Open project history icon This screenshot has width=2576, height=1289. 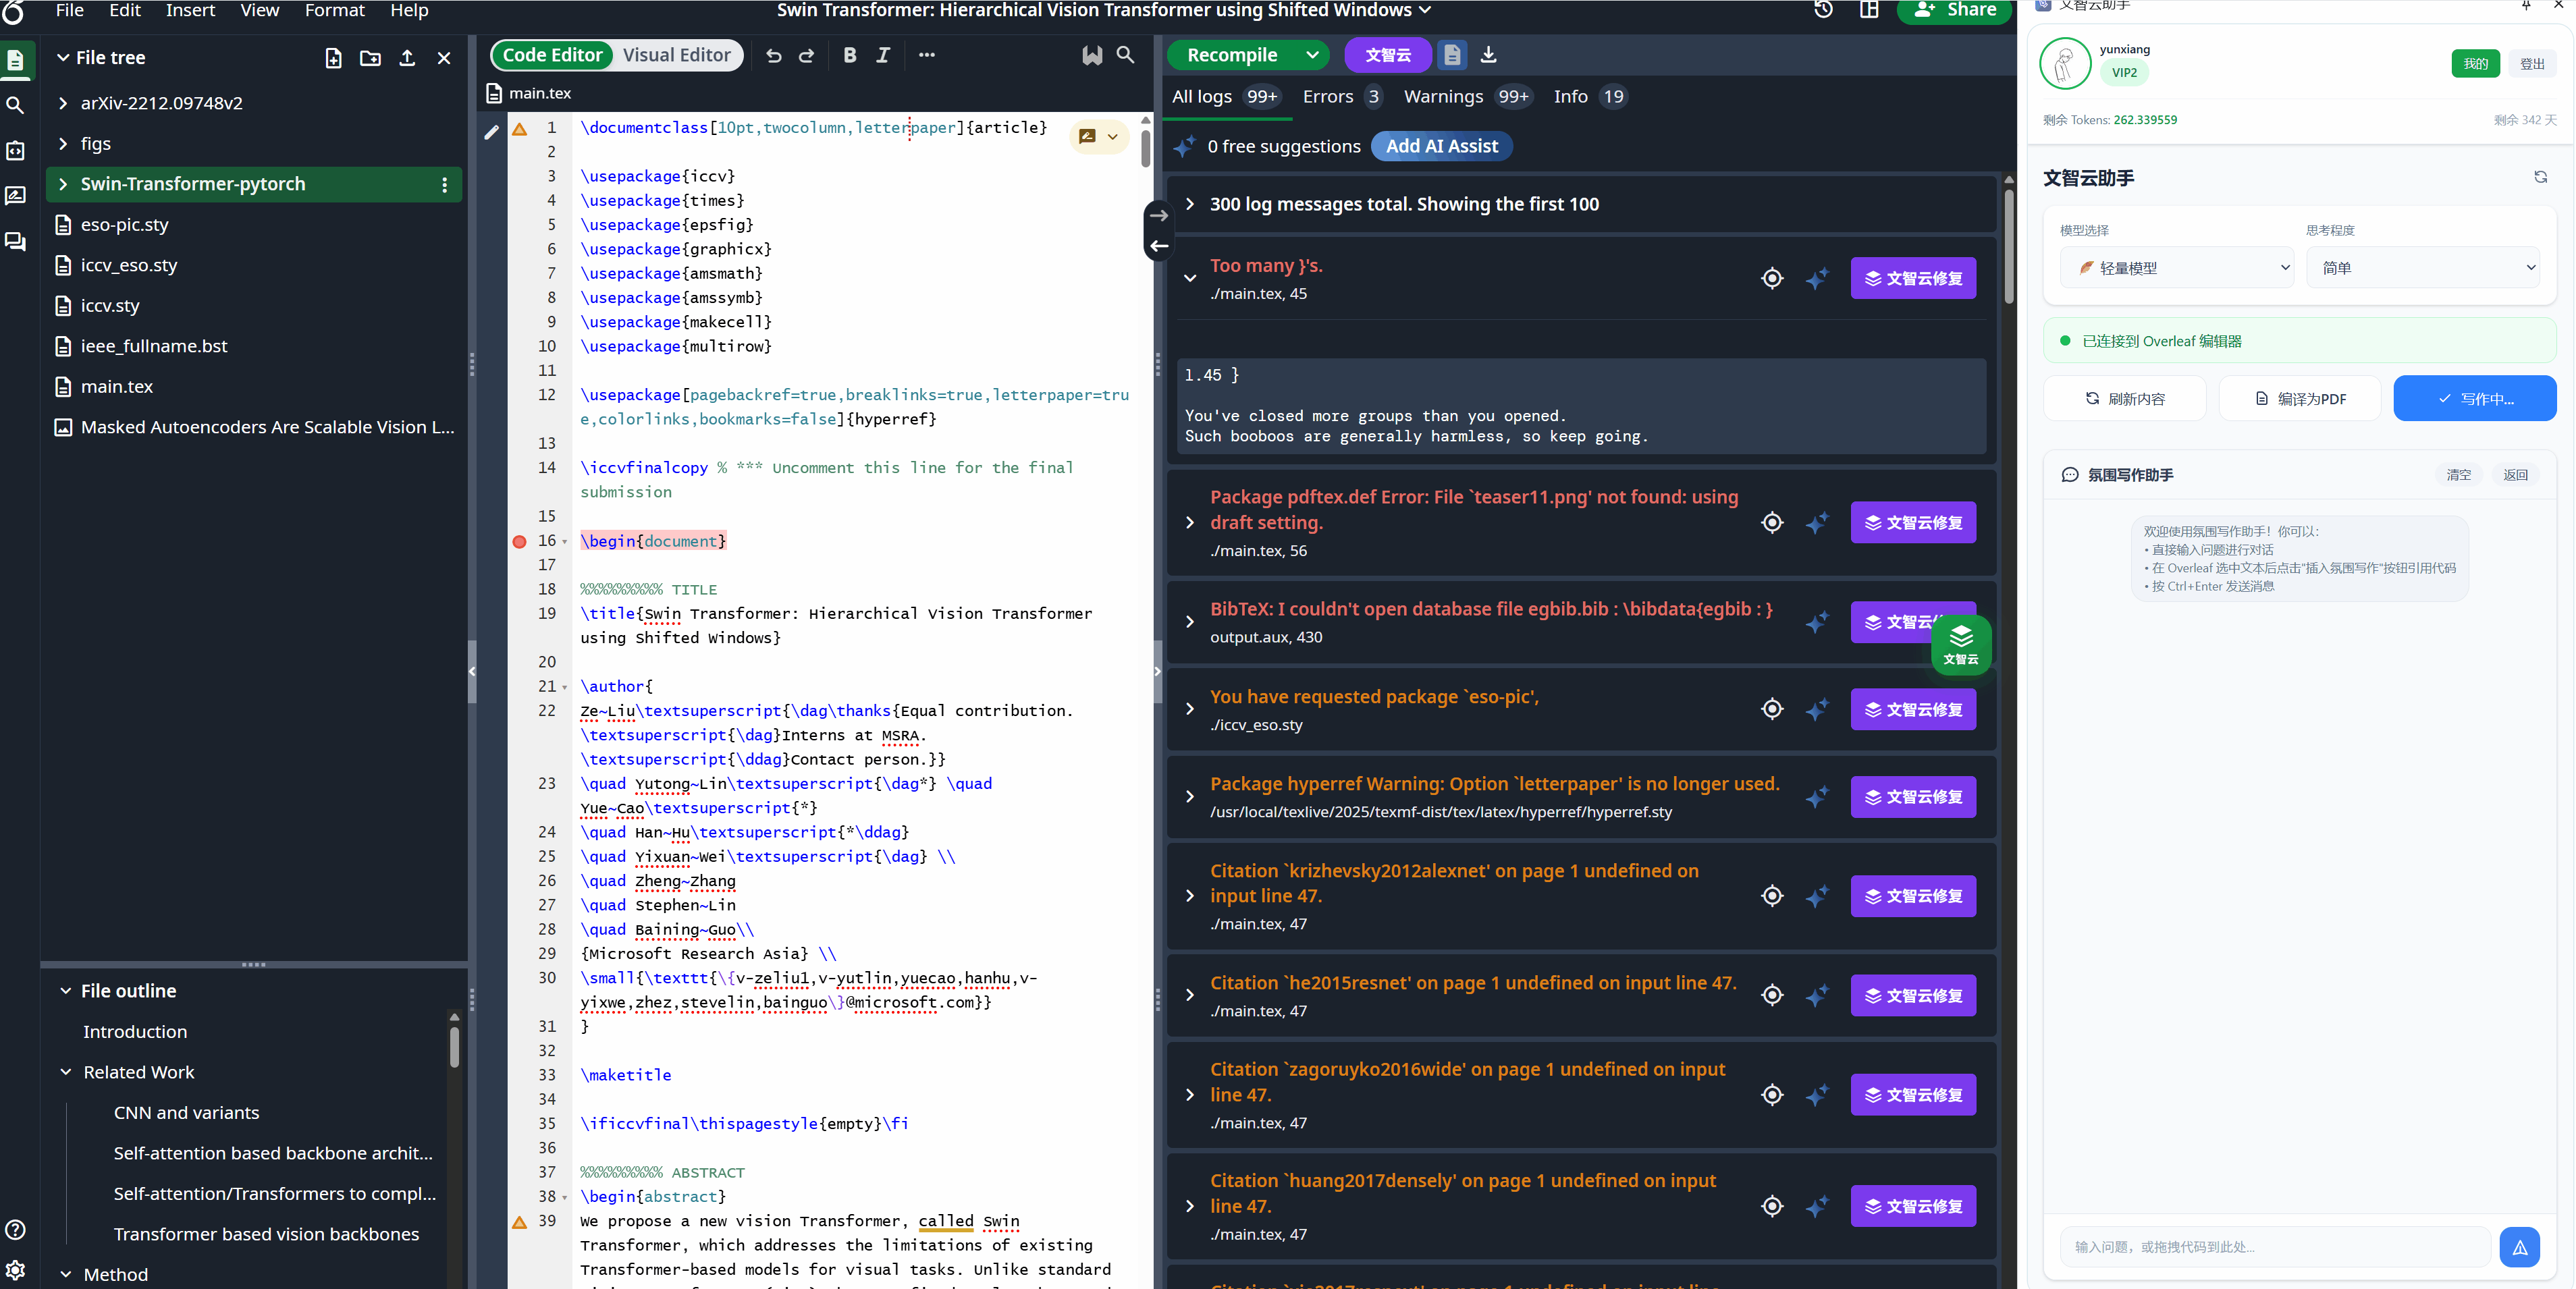coord(1824,10)
